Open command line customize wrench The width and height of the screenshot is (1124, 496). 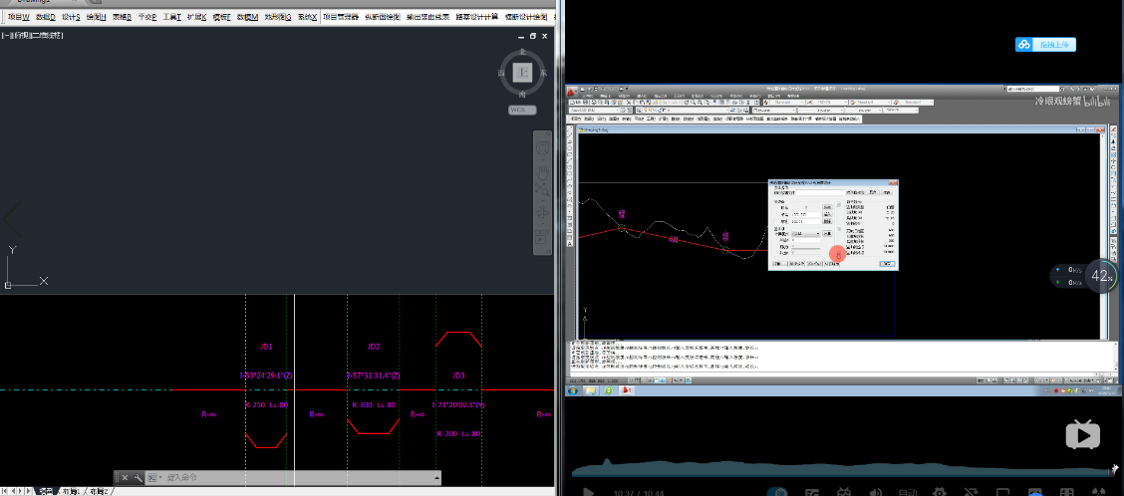click(x=138, y=478)
